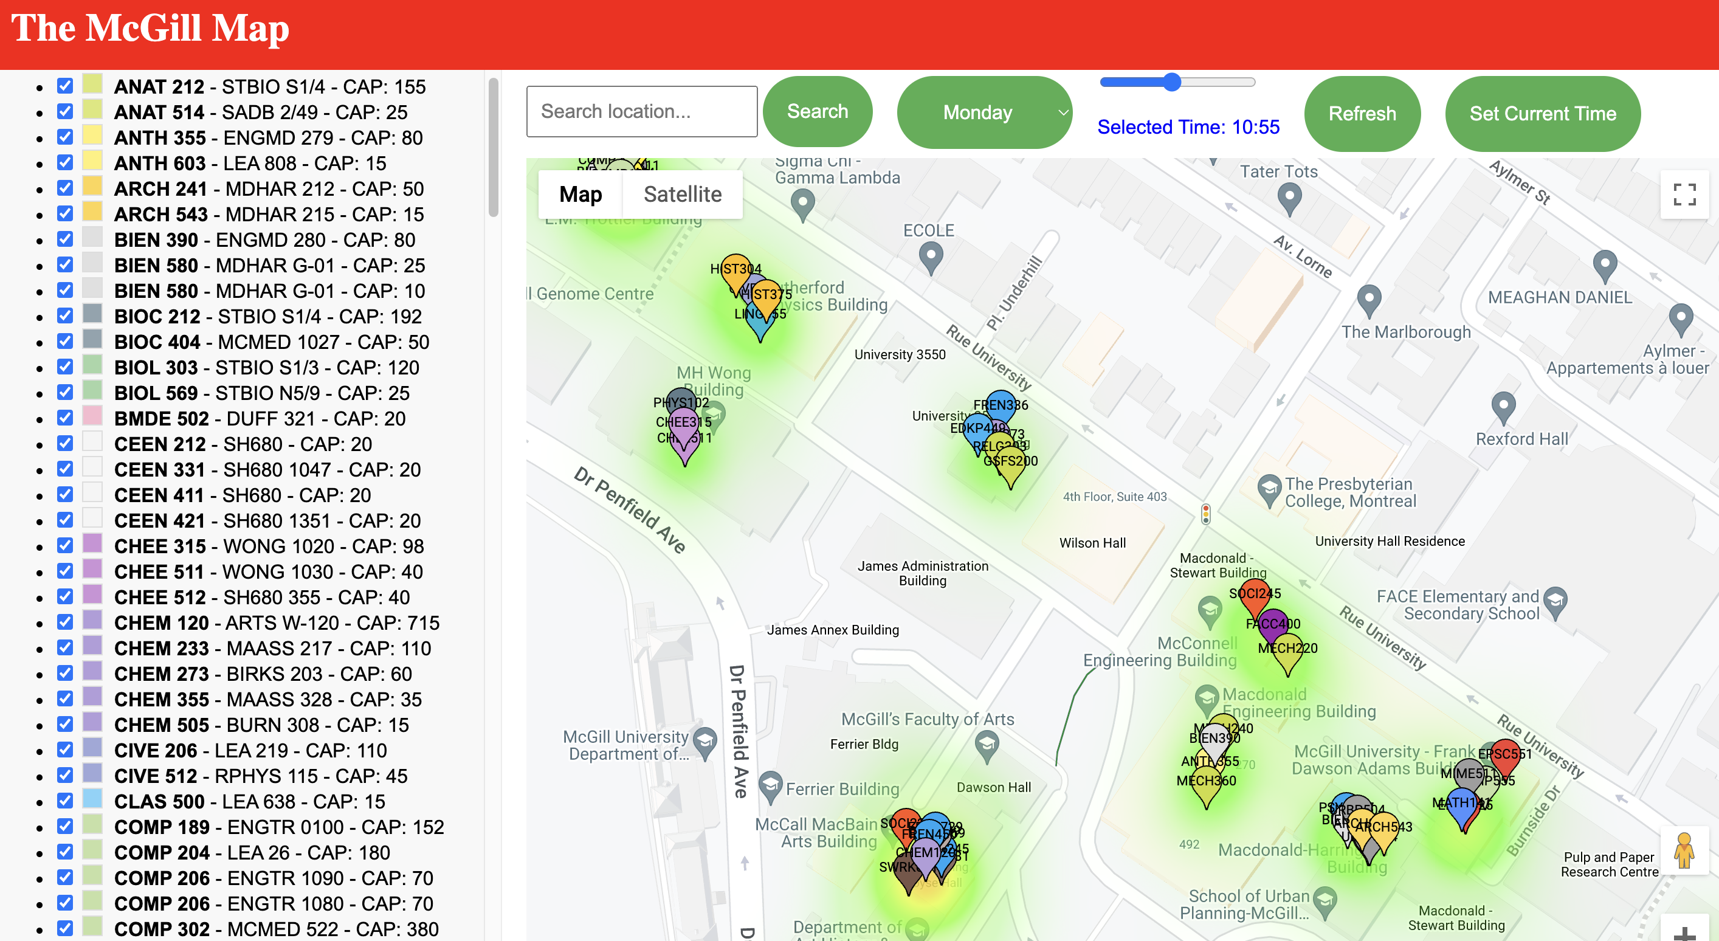Uncheck the ANAT 212 course checkbox
The height and width of the screenshot is (941, 1719).
[x=64, y=86]
